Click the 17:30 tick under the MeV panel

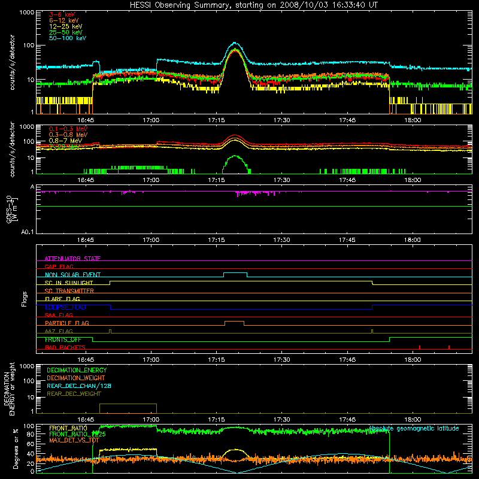pos(281,180)
